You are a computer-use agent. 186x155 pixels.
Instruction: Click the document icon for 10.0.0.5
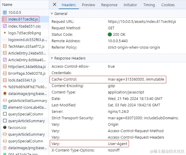(5, 13)
